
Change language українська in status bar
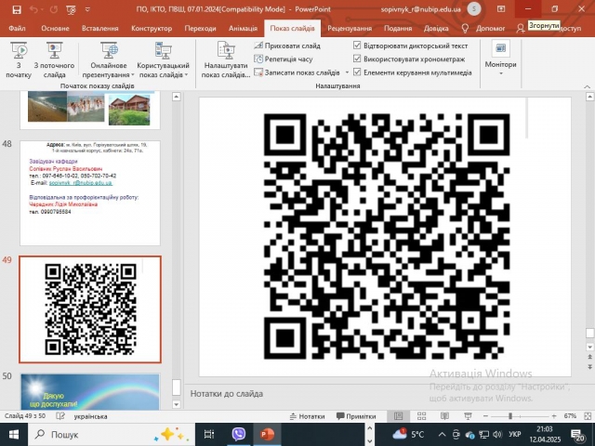point(91,416)
